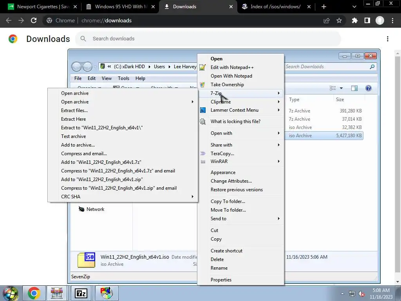Expand the WinRAR submenu
The image size is (401, 301).
pyautogui.click(x=240, y=161)
